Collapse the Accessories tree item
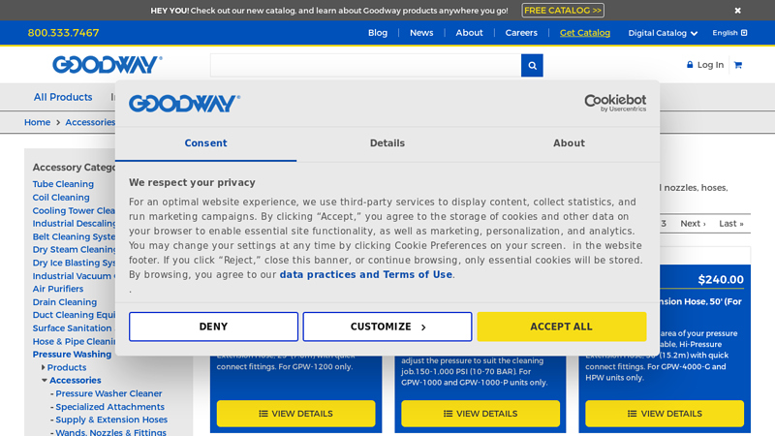Image resolution: width=775 pixels, height=436 pixels. point(45,380)
